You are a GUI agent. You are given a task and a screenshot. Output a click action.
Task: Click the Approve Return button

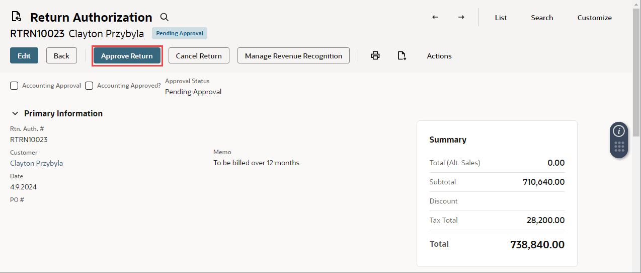(x=127, y=56)
